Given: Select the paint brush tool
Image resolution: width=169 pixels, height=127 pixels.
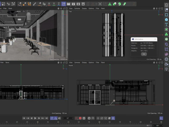Looking at the screenshot, I should coord(35,4).
